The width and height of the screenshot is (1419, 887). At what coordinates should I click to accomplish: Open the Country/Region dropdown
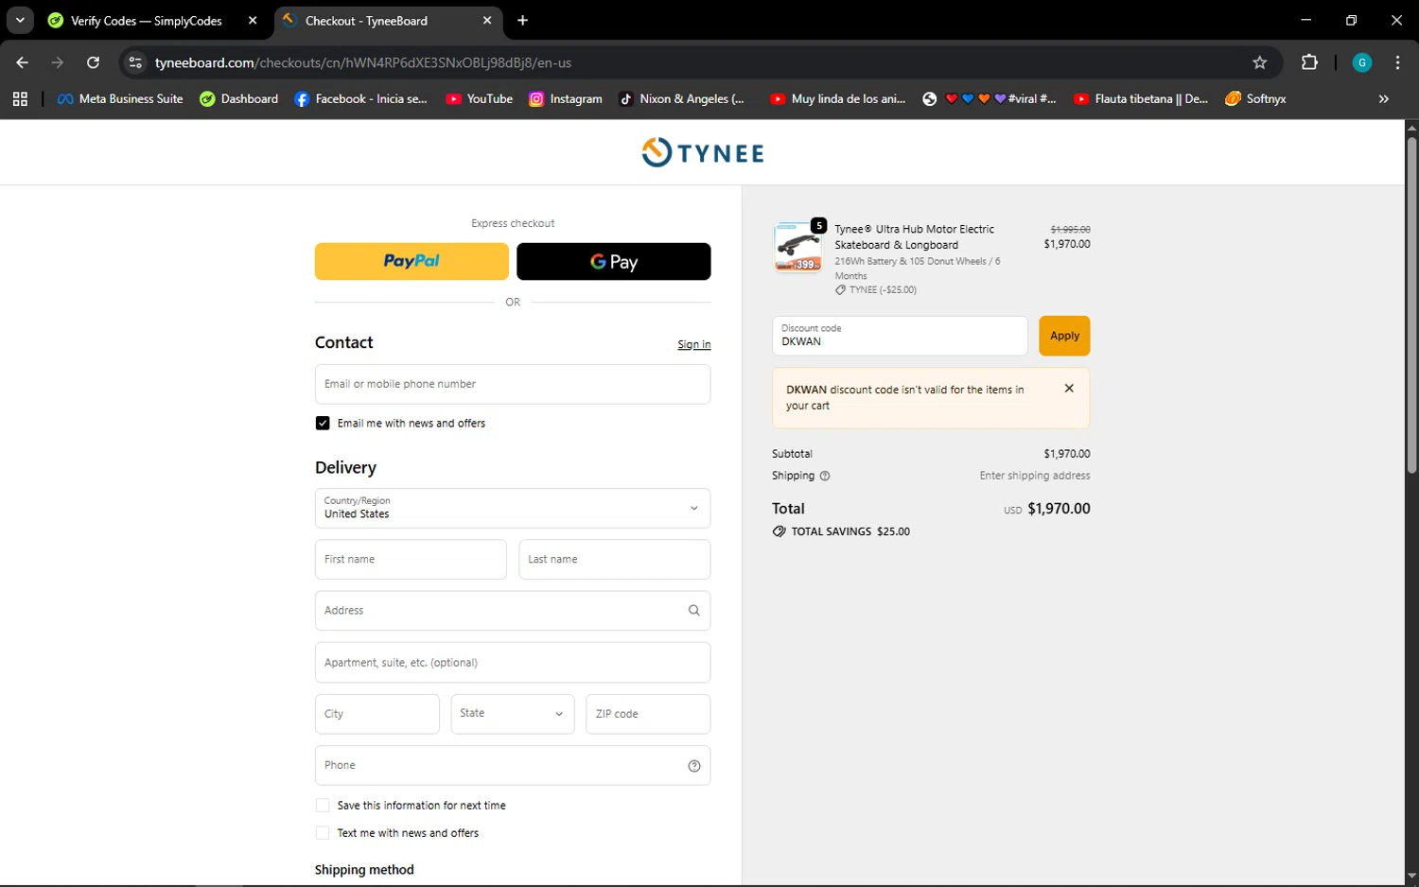point(513,508)
